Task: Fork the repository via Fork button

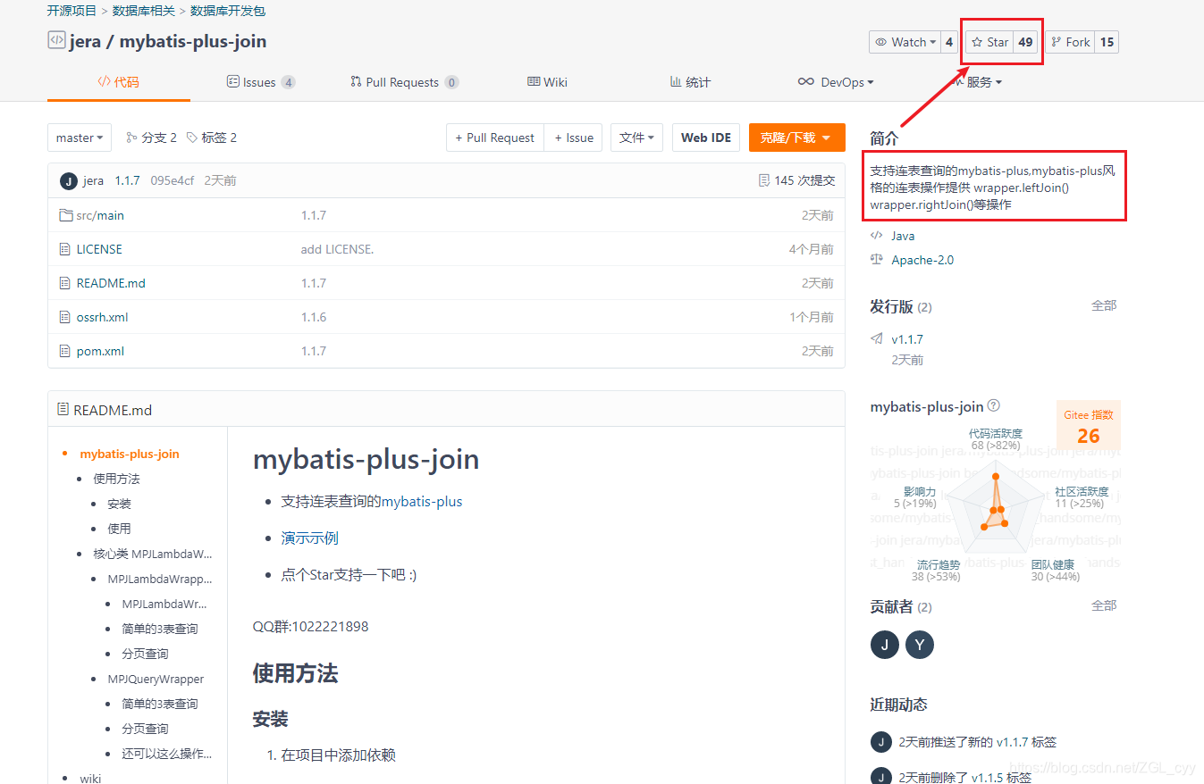Action: (1071, 42)
